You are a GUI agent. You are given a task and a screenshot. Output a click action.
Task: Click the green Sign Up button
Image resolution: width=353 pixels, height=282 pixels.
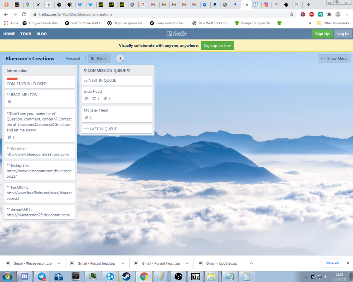[322, 34]
